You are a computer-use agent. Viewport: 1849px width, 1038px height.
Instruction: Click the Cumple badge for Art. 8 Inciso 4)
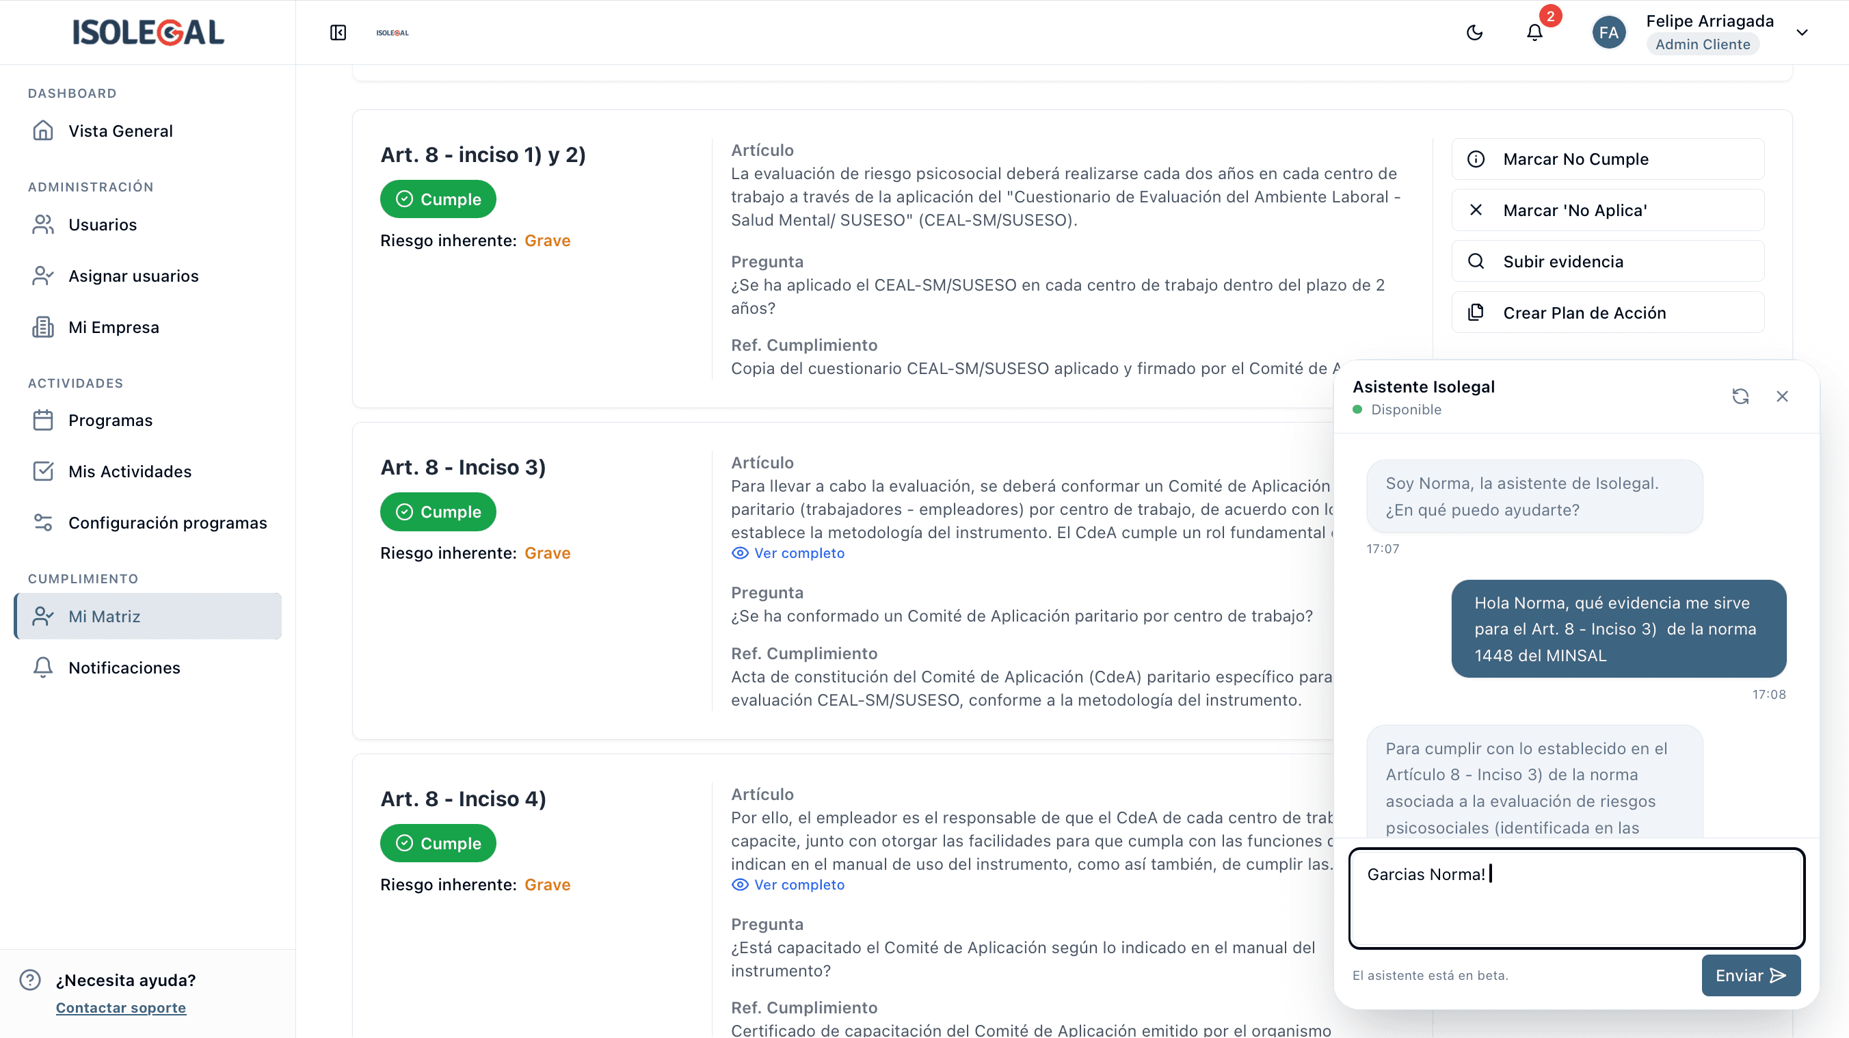click(x=438, y=844)
